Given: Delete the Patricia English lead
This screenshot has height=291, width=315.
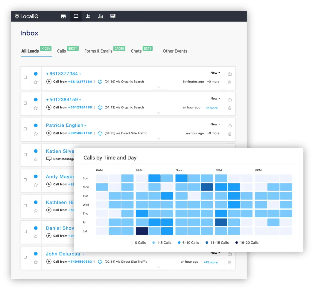Looking at the screenshot, I should click(230, 134).
